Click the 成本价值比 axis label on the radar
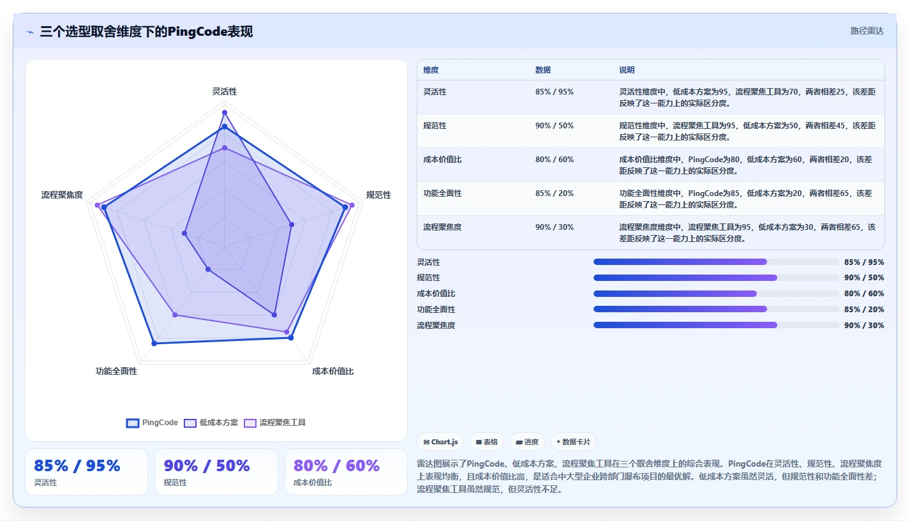This screenshot has width=910, height=521. 333,371
